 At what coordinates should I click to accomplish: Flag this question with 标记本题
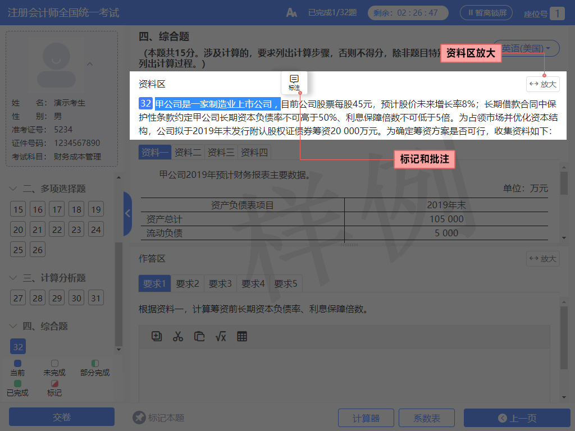coord(158,418)
